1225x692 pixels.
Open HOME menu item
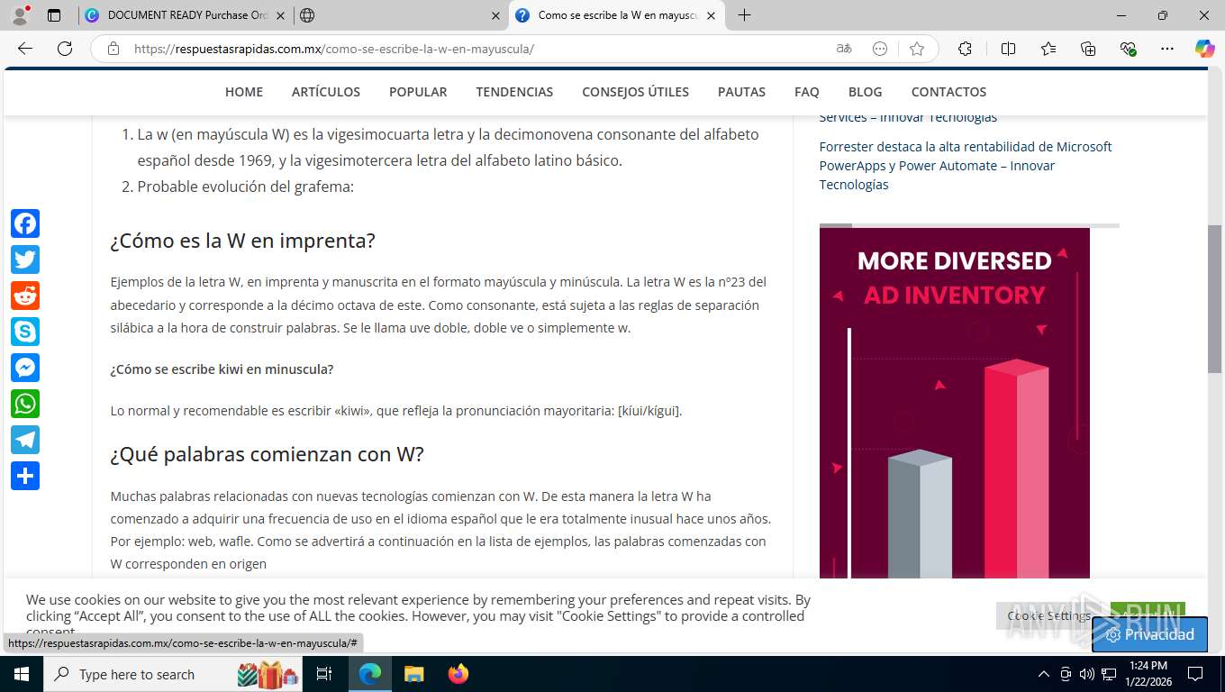coord(244,92)
